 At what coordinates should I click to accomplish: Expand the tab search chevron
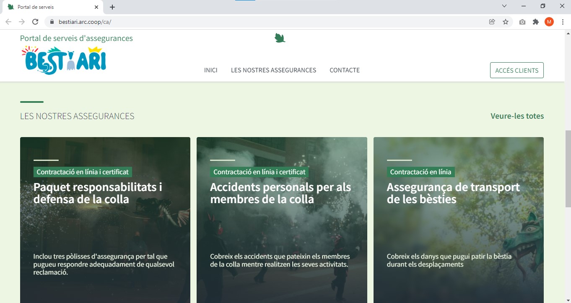504,6
